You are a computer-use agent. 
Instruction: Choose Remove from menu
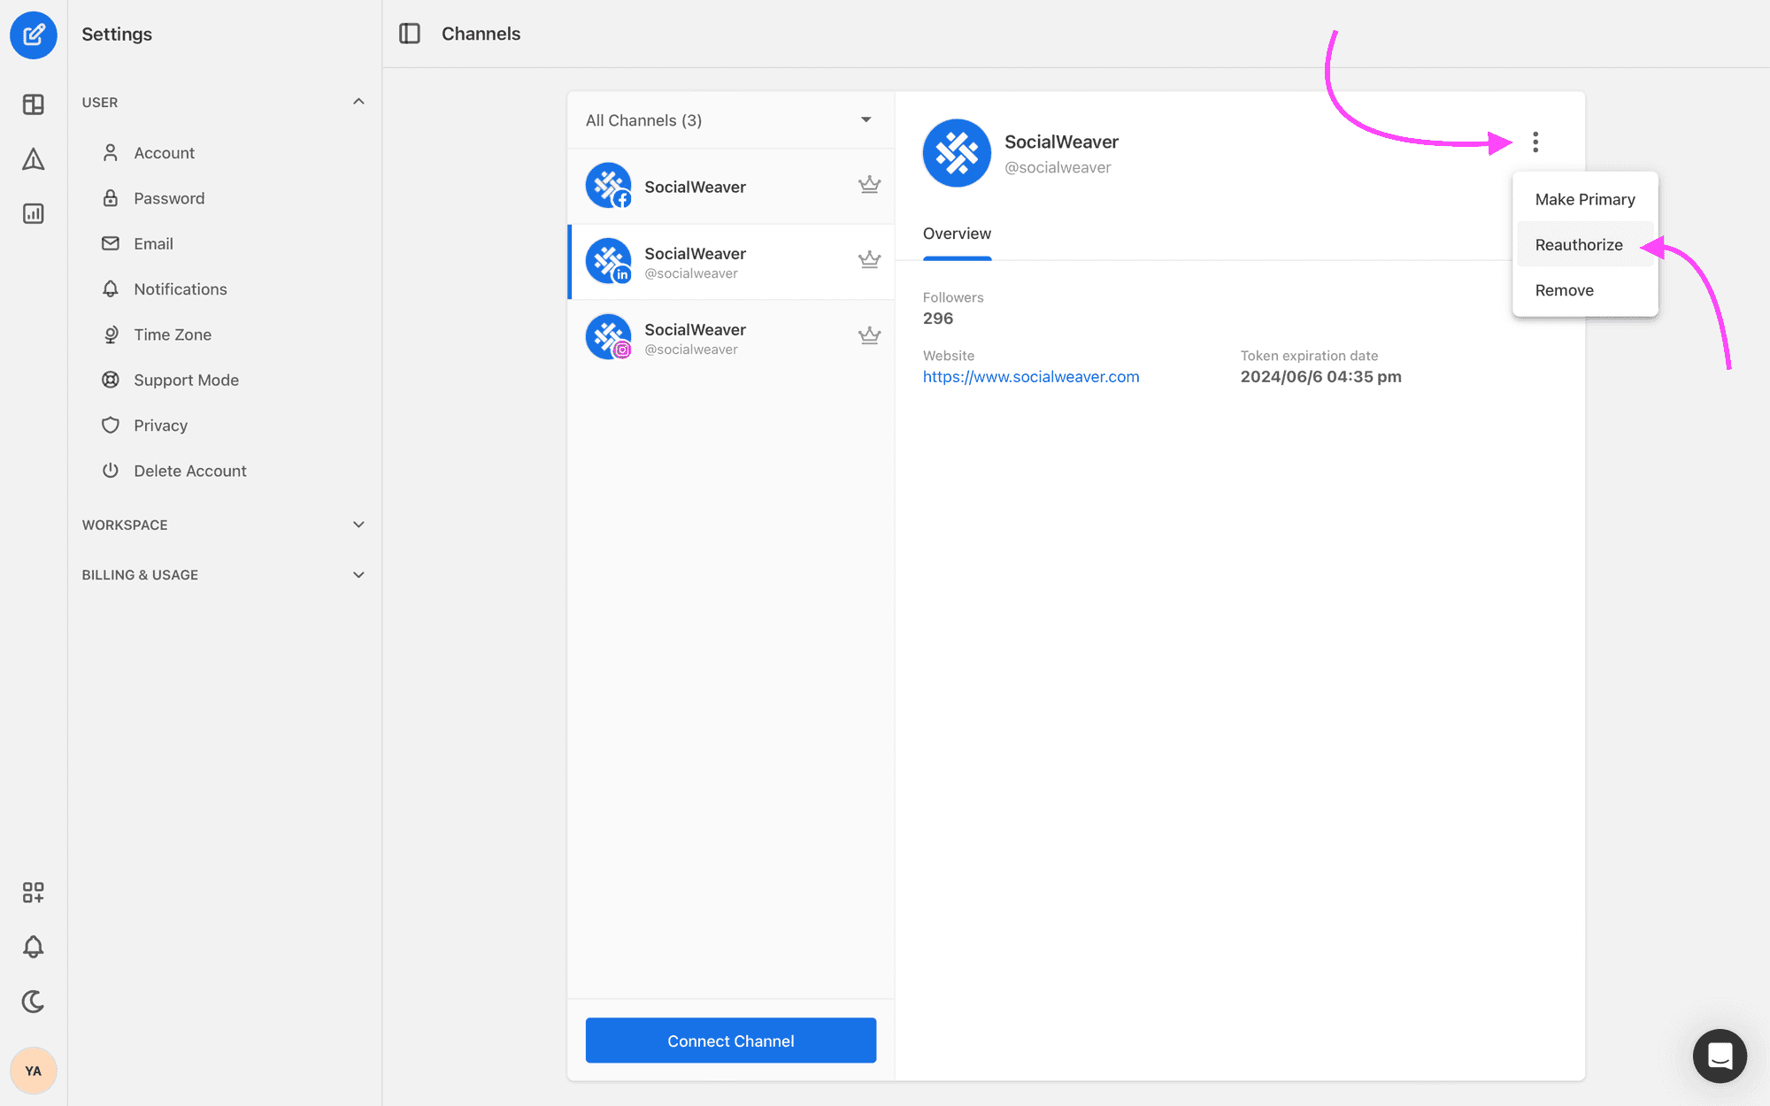click(1585, 290)
